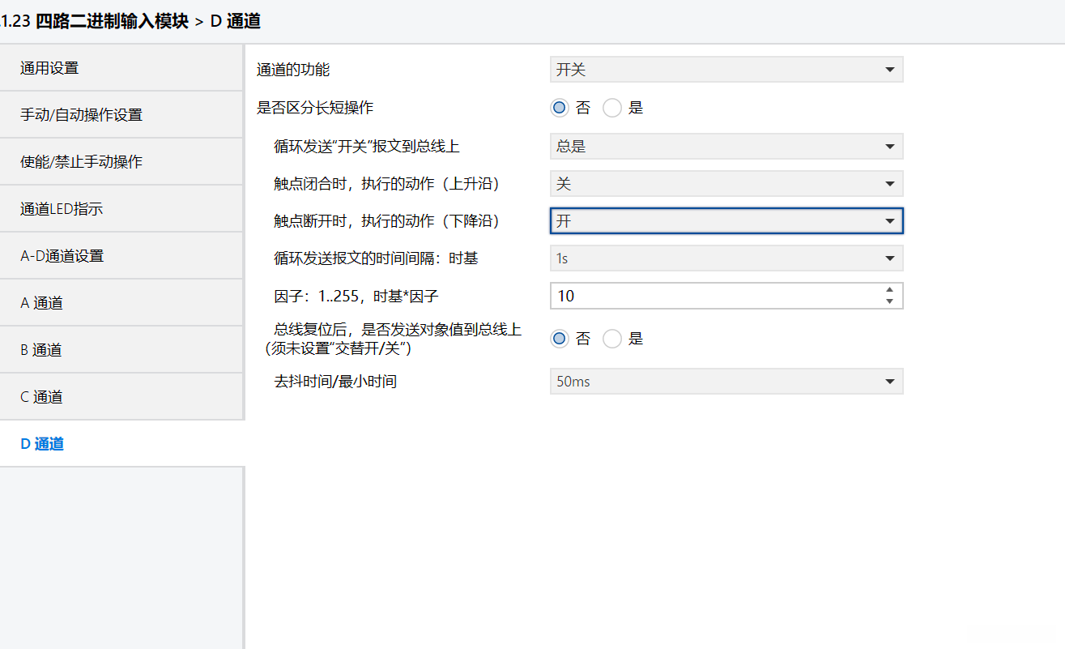Expand the 循环发送"开关"报文到总线上 dropdown

pos(726,147)
